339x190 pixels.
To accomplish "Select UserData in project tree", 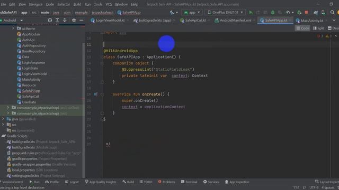I will (x=29, y=102).
